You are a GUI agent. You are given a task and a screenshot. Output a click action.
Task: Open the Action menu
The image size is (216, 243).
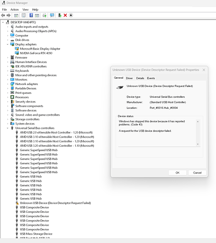[x=15, y=10]
